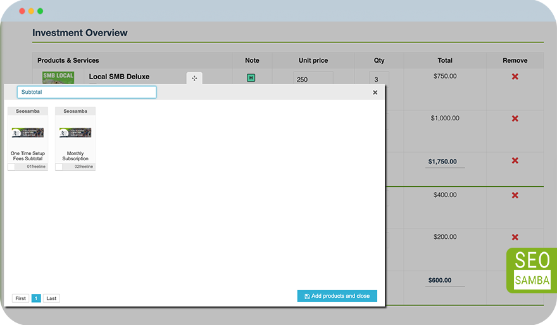
Task: Click the SMB LOCAL product image
Action: coord(58,77)
